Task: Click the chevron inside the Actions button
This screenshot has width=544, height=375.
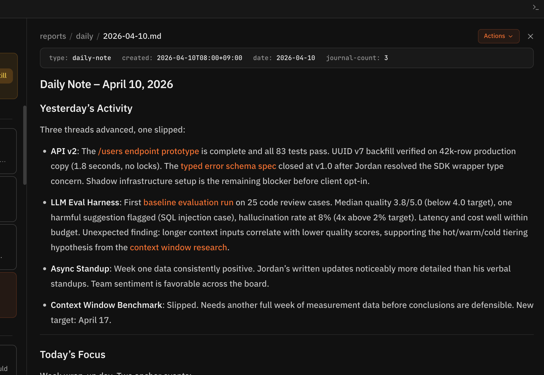Action: (511, 36)
